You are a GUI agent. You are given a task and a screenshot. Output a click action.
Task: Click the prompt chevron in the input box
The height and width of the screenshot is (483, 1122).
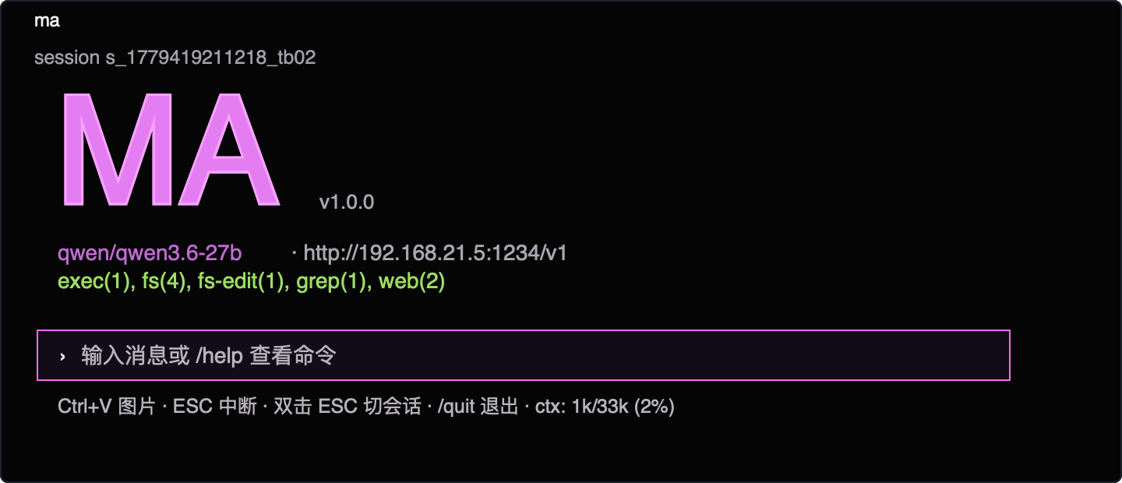click(62, 356)
